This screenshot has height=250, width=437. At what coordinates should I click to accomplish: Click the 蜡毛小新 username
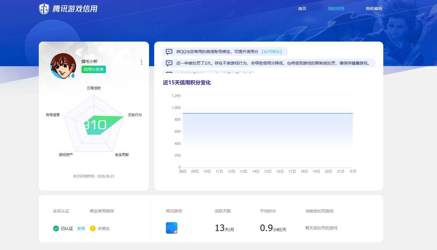coord(89,61)
